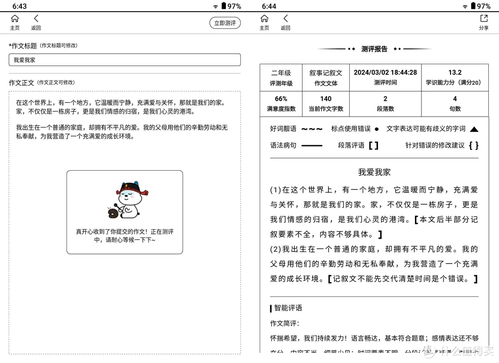Tap the back arrow on right report screen
This screenshot has height=363, width=499.
286,18
